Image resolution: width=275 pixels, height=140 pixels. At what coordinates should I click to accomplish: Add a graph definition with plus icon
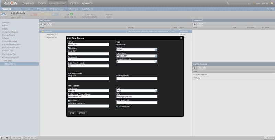pyautogui.click(x=195, y=68)
